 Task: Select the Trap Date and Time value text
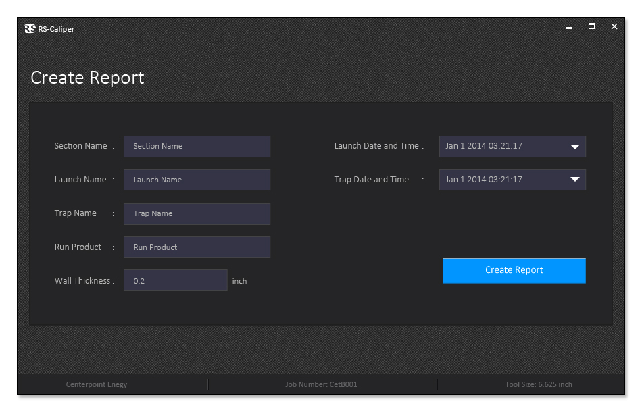click(x=484, y=180)
